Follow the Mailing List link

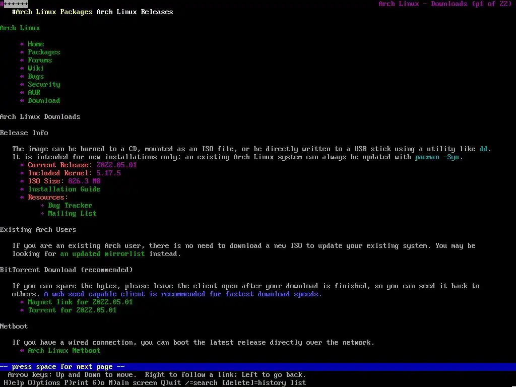point(72,213)
